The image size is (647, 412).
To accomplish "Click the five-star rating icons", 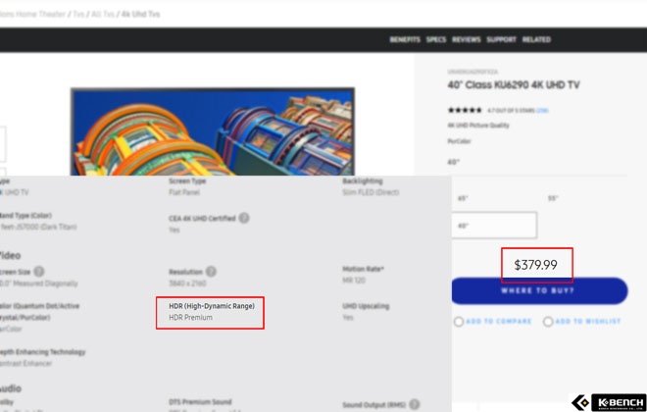I will (465, 110).
